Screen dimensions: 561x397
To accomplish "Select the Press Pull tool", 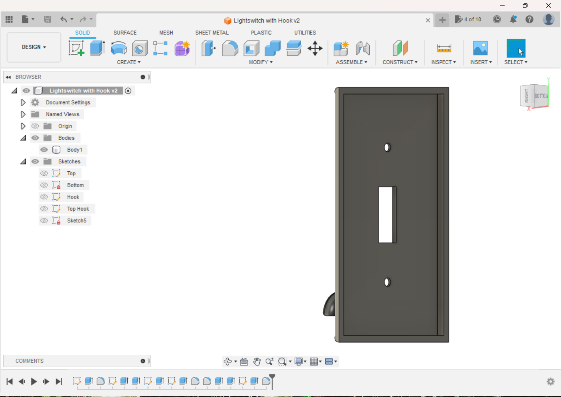I will click(209, 48).
